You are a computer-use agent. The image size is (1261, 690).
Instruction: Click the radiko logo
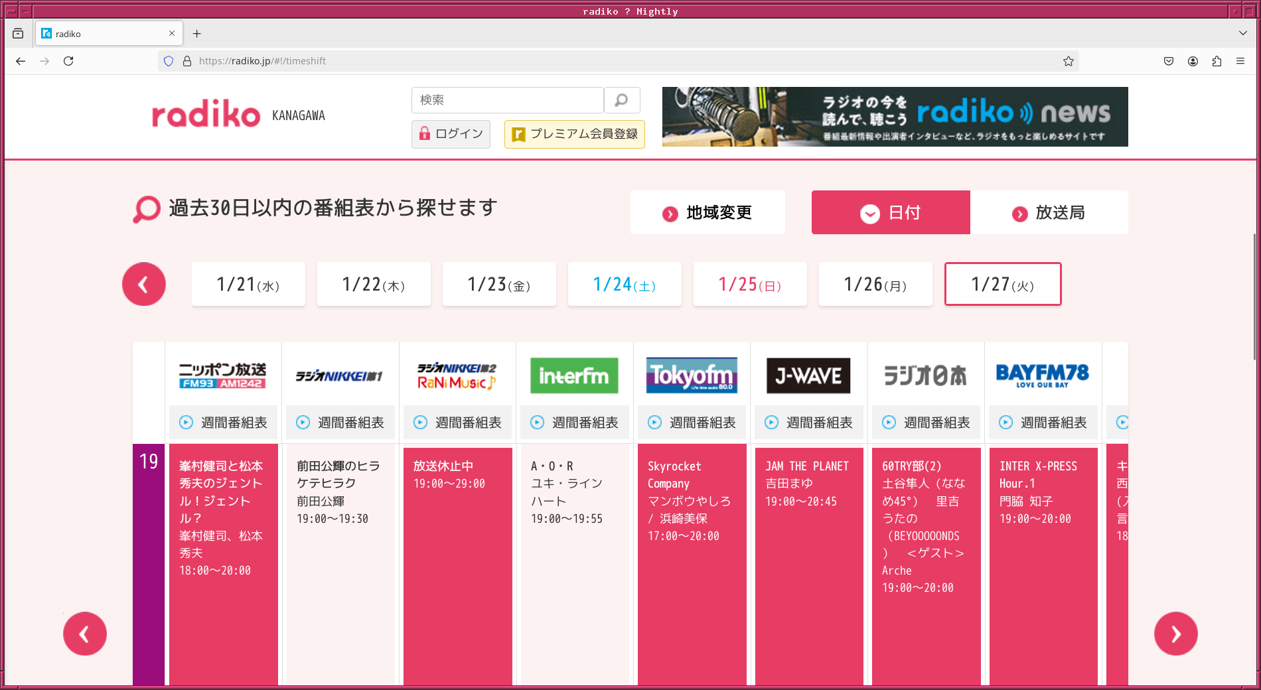[x=206, y=114]
